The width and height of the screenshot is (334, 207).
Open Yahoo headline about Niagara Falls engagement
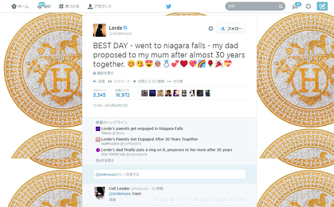142,129
